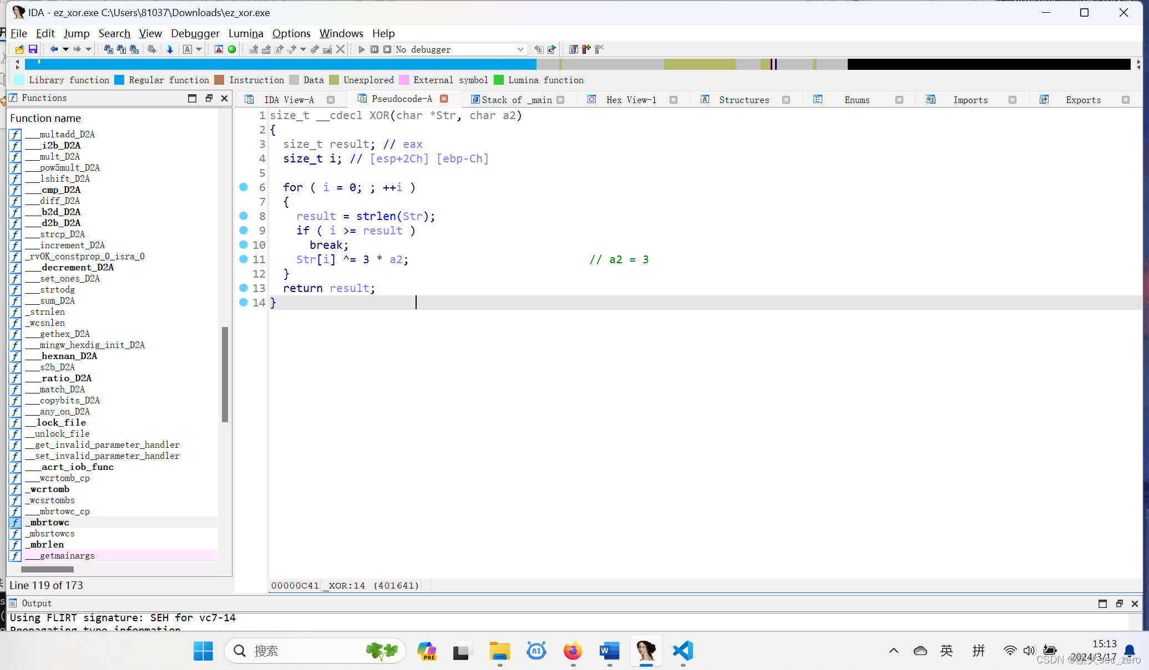This screenshot has width=1149, height=670.
Task: Pause the process using the pause icon
Action: [x=374, y=49]
